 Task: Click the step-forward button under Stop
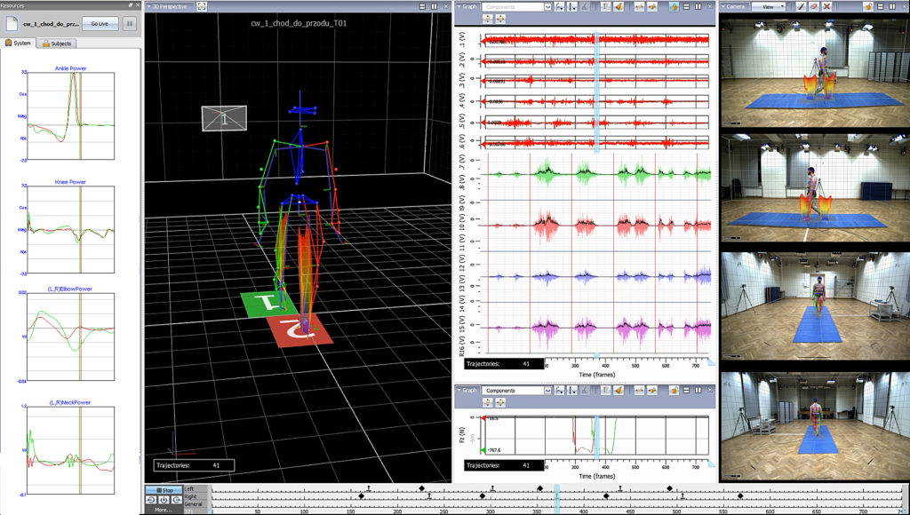tap(176, 500)
